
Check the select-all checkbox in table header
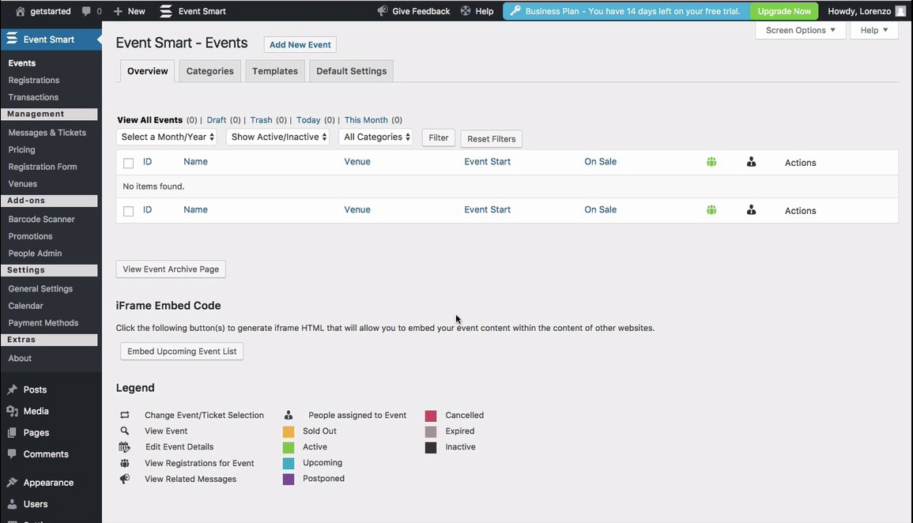coord(129,163)
